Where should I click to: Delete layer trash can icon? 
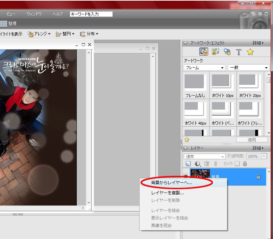point(206,164)
